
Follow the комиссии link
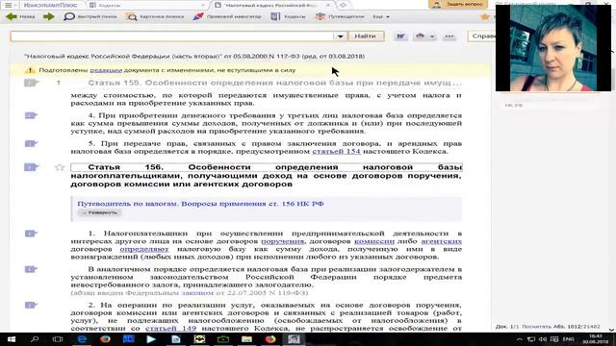[374, 241]
